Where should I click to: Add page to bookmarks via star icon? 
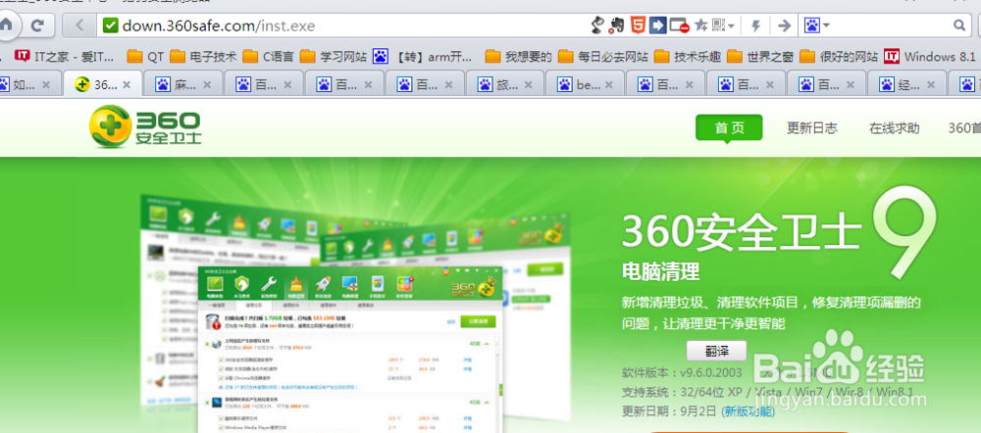(x=700, y=25)
